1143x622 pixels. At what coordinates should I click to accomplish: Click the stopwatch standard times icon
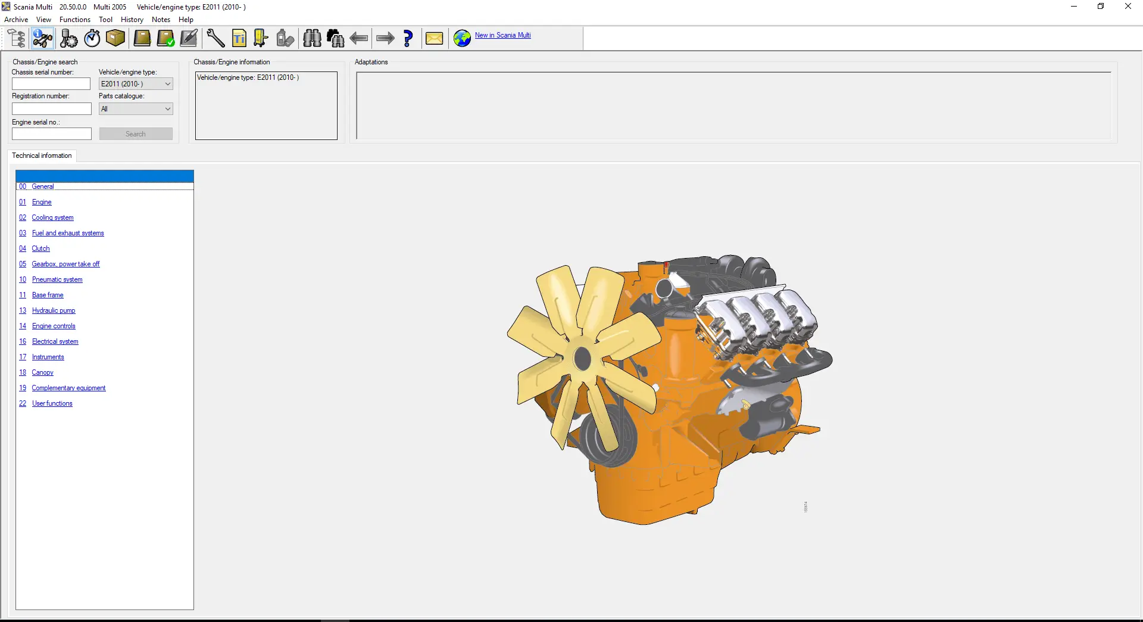(92, 39)
